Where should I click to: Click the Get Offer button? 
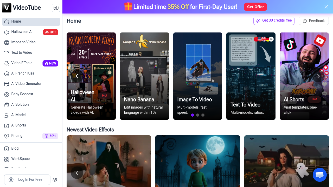pyautogui.click(x=255, y=7)
